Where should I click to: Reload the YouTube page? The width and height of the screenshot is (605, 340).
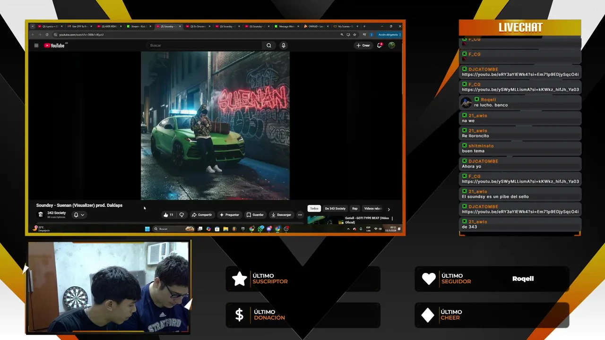tap(47, 34)
